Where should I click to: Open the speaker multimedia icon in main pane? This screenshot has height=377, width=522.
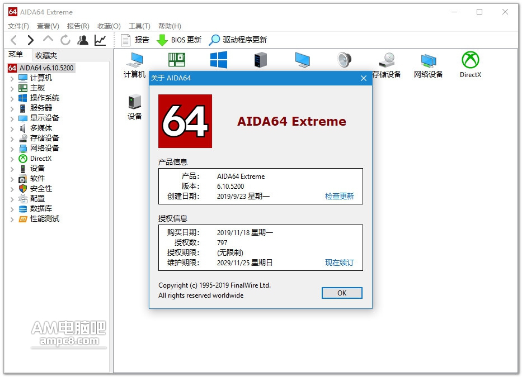(x=344, y=60)
